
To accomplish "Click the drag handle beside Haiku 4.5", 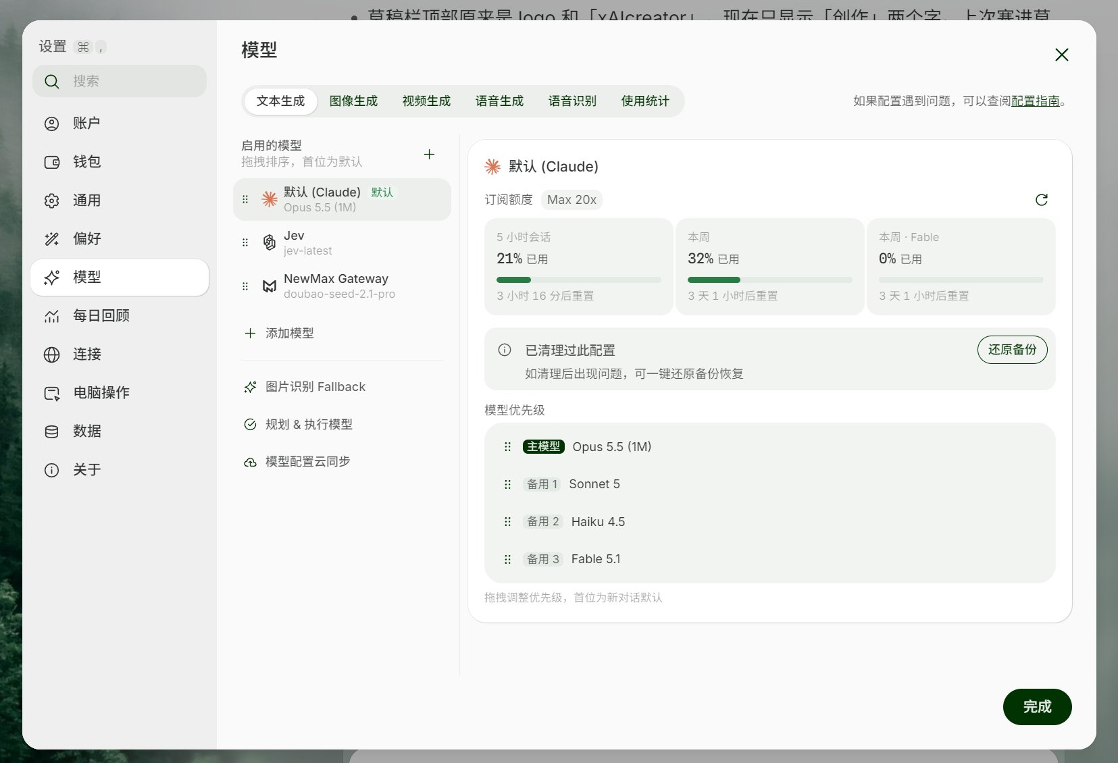I will 507,522.
